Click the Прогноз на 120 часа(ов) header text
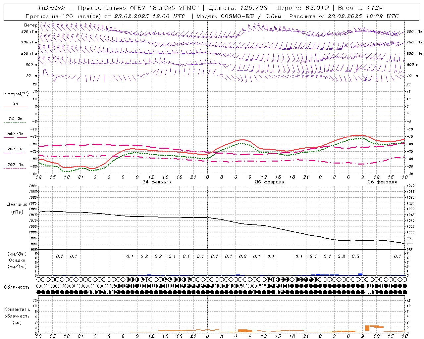 tap(106, 16)
